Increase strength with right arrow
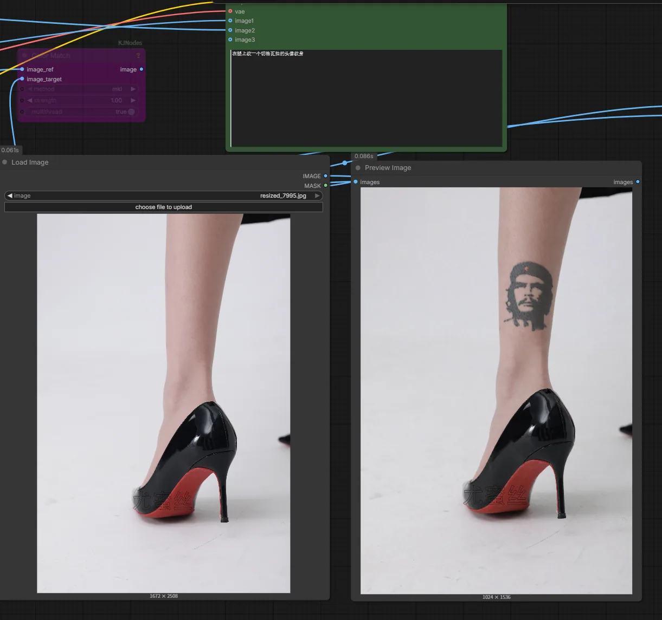662x620 pixels. 133,100
